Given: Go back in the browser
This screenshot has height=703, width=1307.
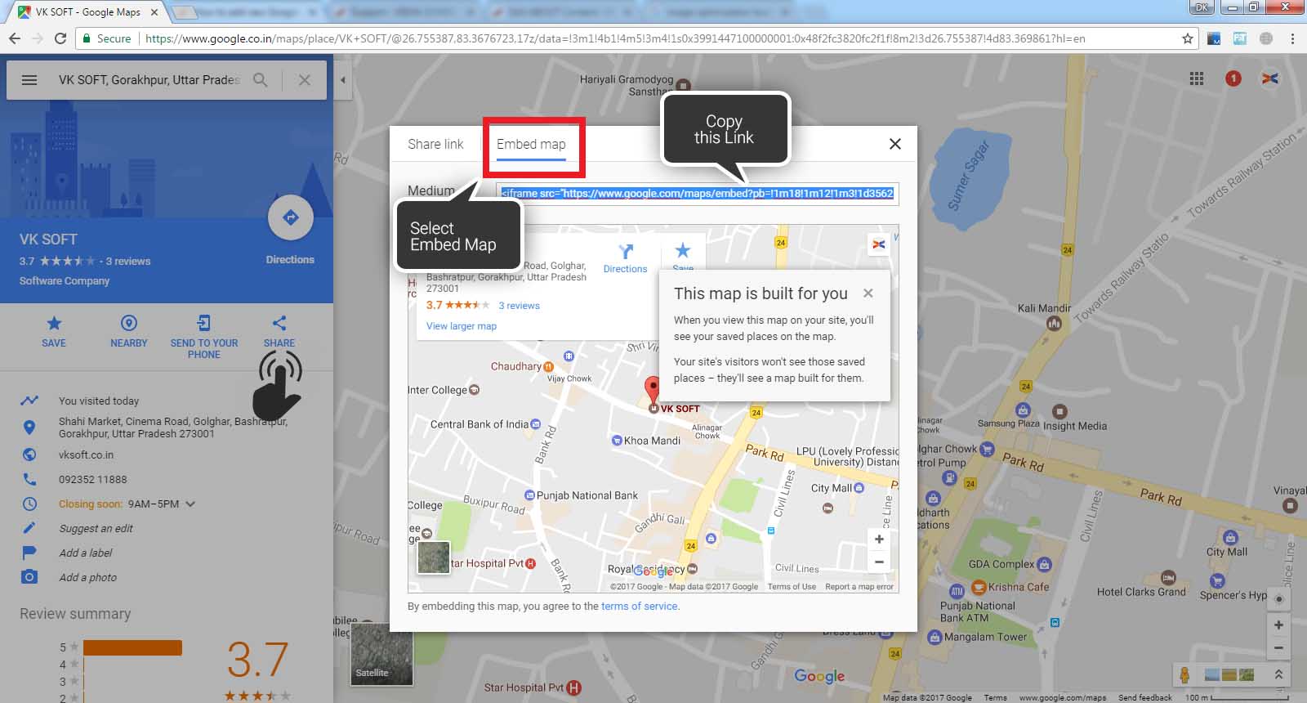Looking at the screenshot, I should click(14, 38).
